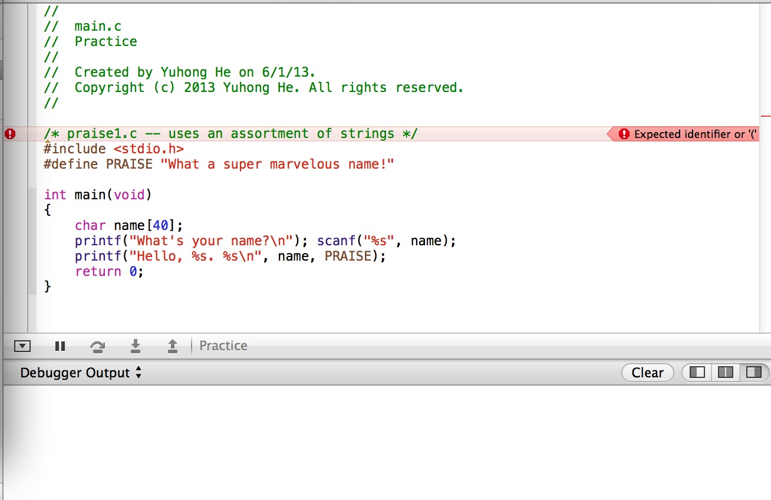
Task: Show only the variables view pane
Action: pos(697,373)
